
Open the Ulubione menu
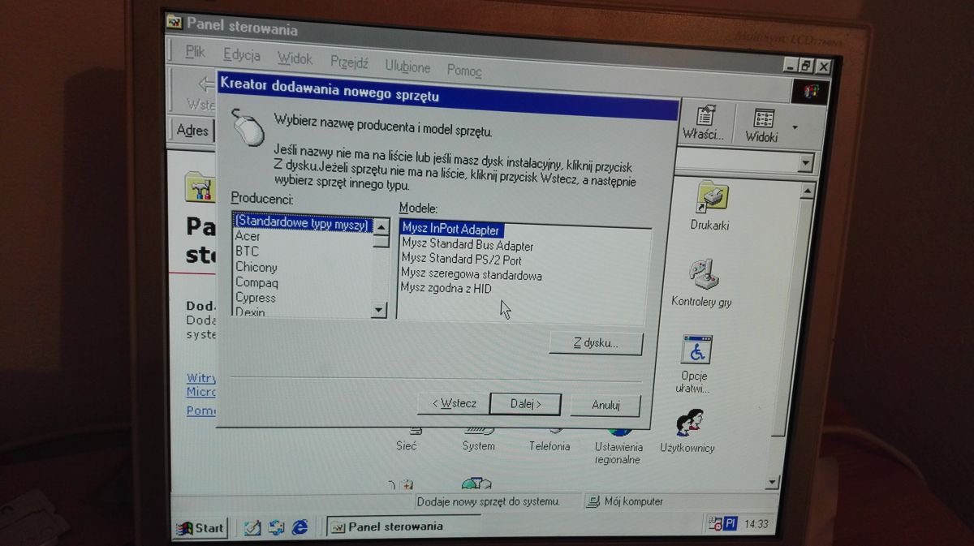407,67
